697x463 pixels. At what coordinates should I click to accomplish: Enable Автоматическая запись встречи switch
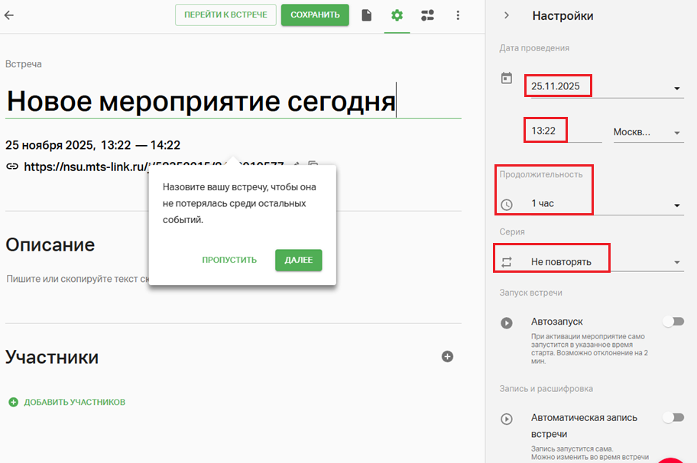(x=673, y=417)
